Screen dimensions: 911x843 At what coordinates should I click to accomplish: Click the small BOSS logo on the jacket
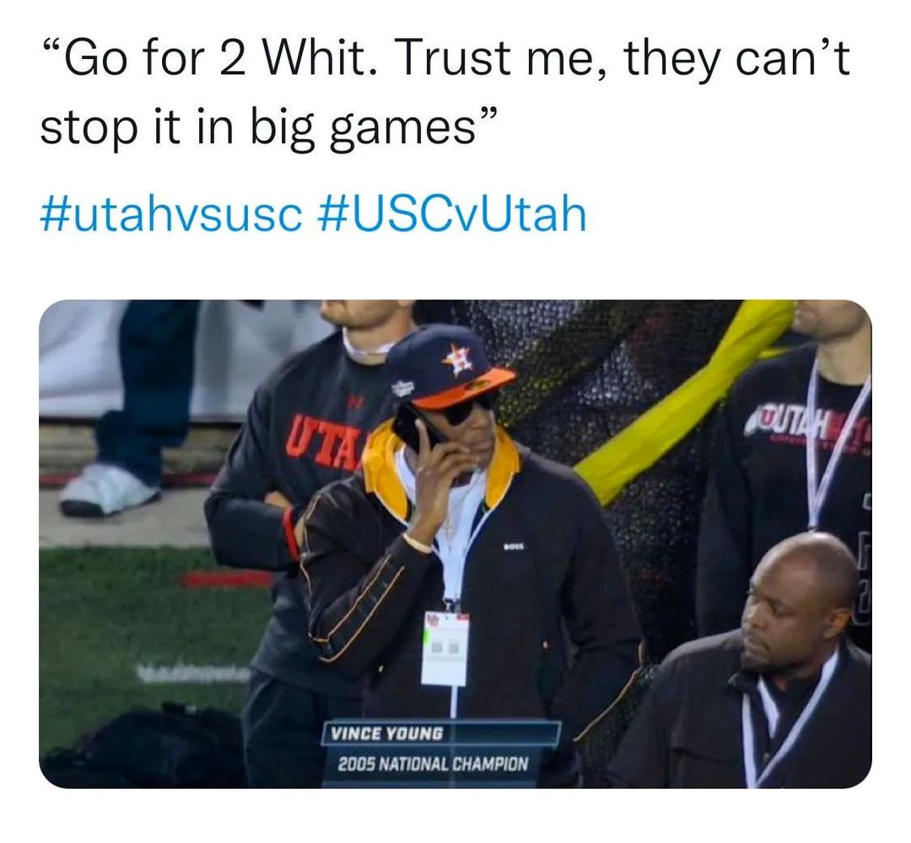point(515,547)
